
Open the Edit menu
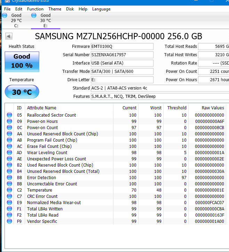click(19, 9)
